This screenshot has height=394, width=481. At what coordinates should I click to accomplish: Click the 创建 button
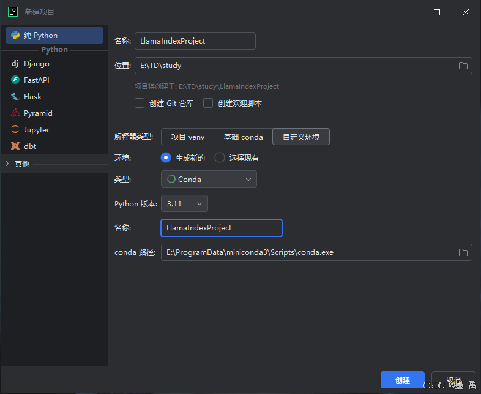tap(403, 380)
